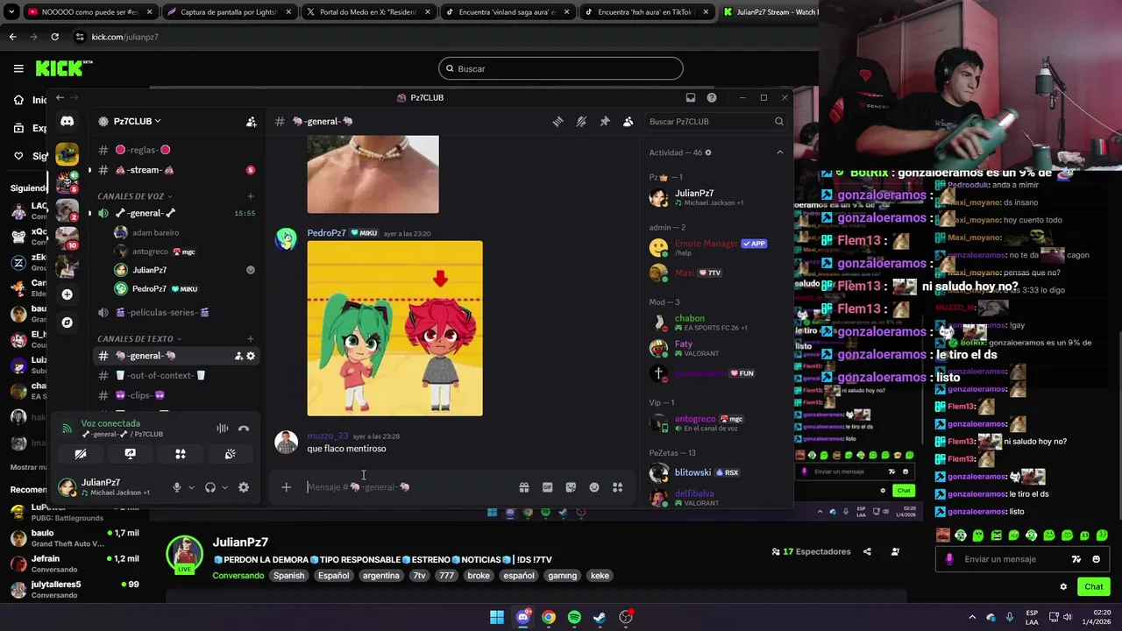This screenshot has width=1122, height=631.
Task: Open apps launcher in message bar
Action: pos(618,487)
